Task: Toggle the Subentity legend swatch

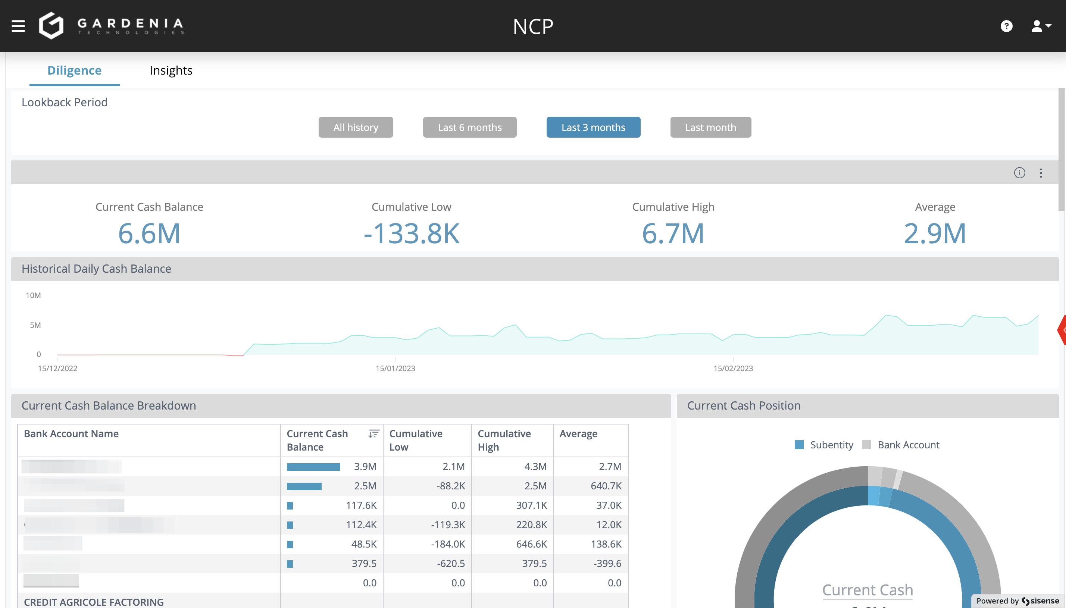Action: 799,445
